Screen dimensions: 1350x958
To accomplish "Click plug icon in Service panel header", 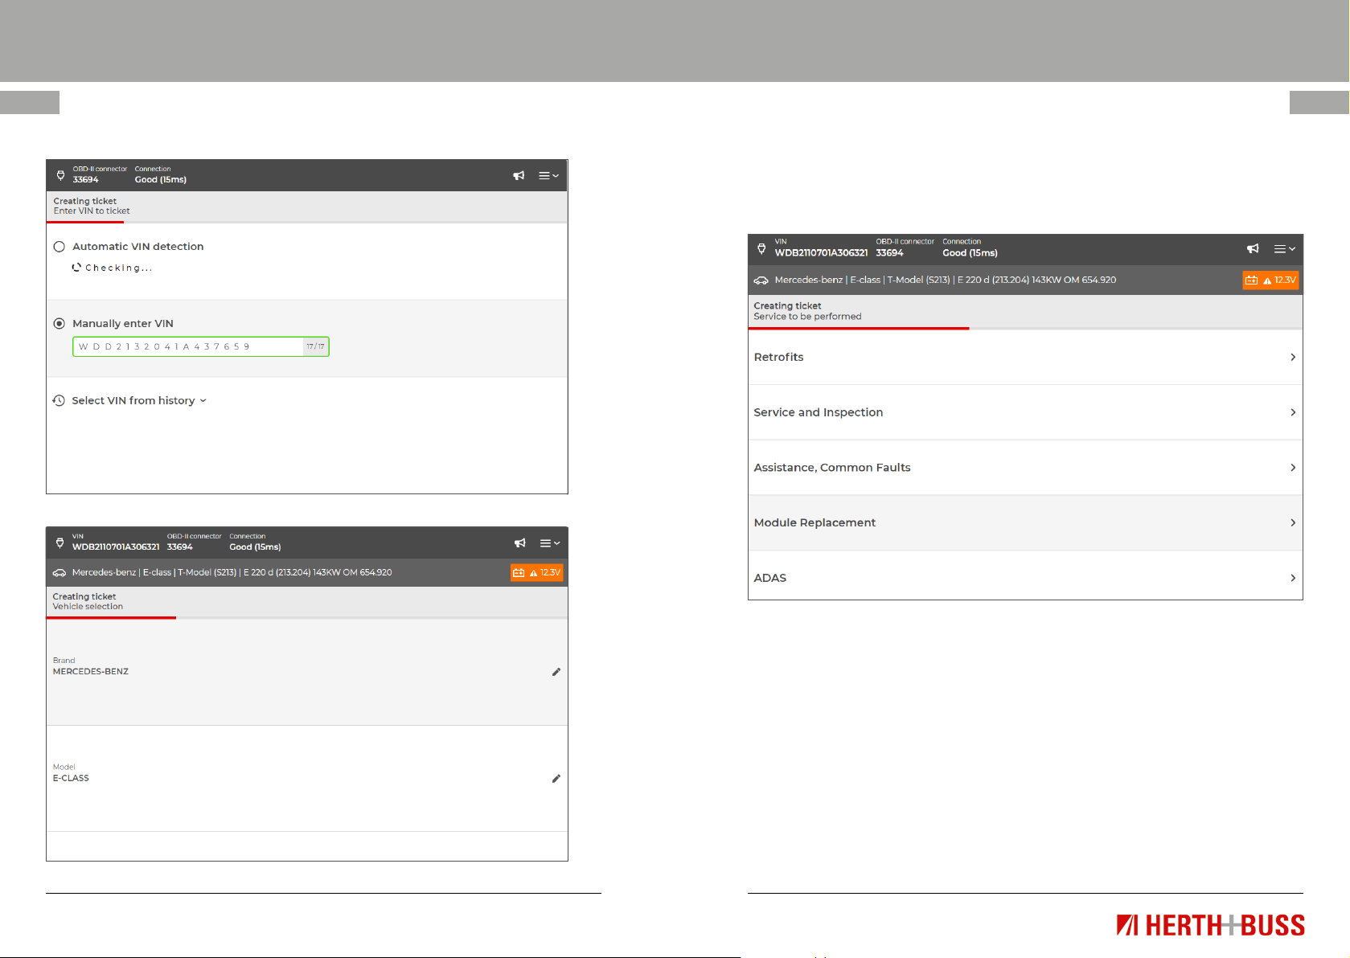I will click(761, 249).
